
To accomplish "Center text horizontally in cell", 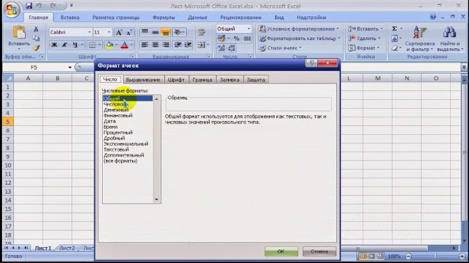I will point(155,45).
